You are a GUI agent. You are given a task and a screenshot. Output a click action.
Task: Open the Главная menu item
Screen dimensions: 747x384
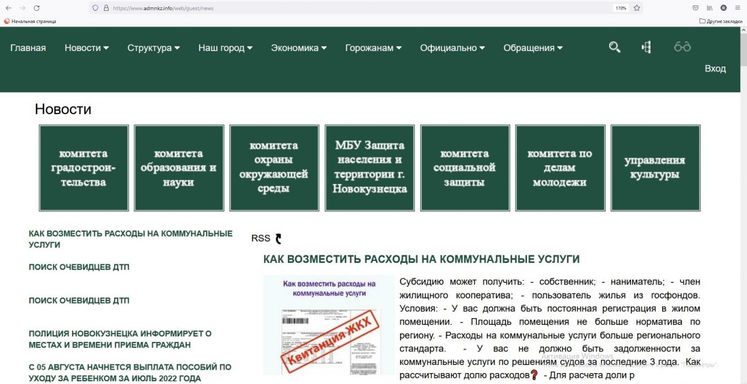coord(28,48)
